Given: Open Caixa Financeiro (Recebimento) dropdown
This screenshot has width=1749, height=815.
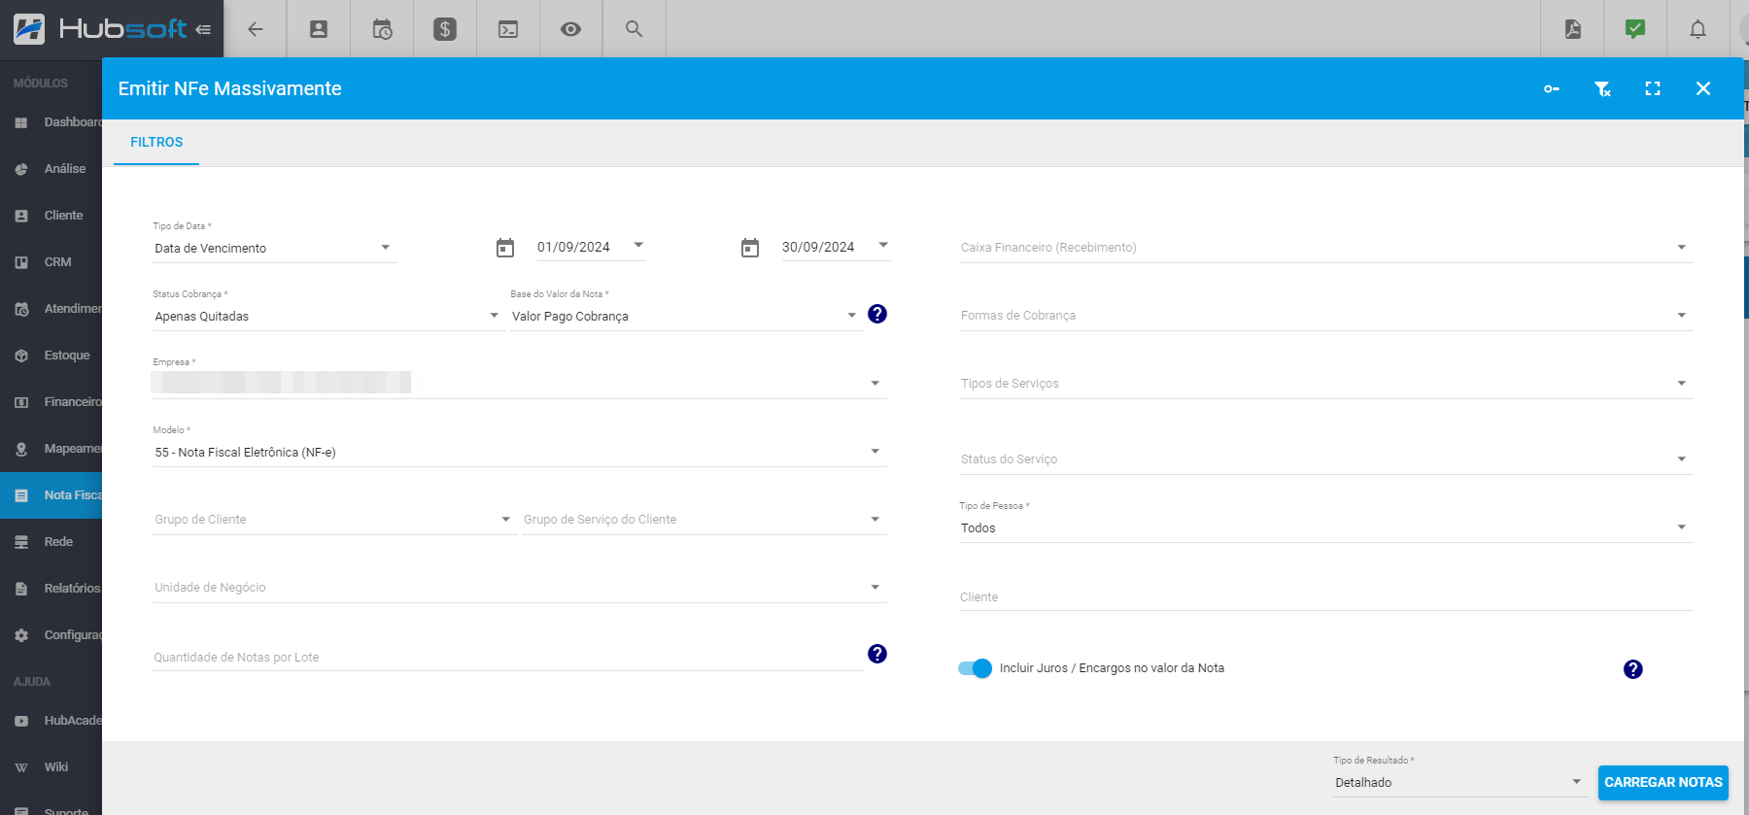Looking at the screenshot, I should tap(1325, 248).
